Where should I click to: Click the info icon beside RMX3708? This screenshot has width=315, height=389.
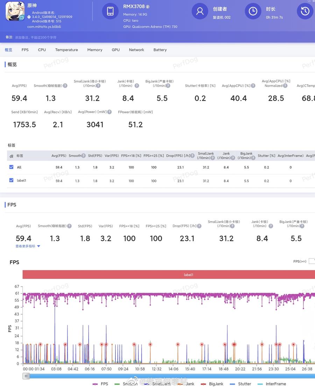[x=148, y=7]
